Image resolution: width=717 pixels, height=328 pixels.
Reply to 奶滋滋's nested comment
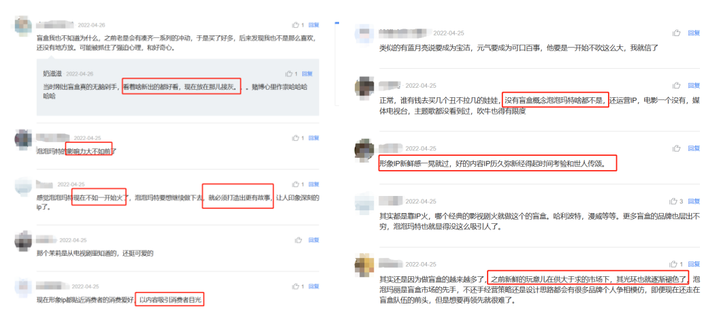[307, 73]
